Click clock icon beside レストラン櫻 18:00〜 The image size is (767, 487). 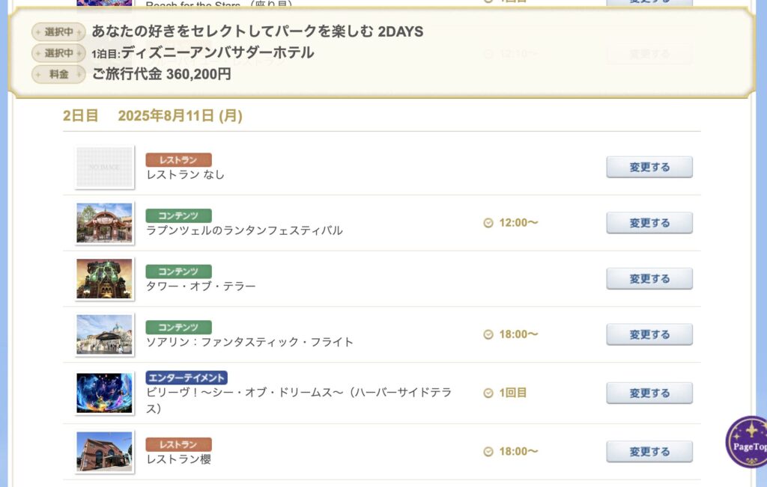[488, 452]
